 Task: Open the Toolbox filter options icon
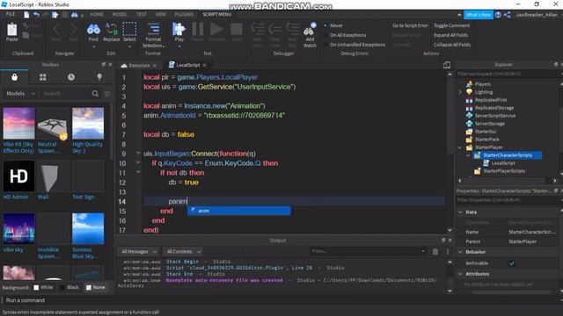pyautogui.click(x=107, y=94)
